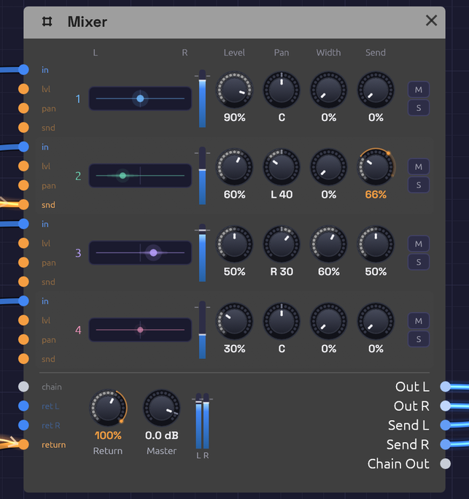Viewport: 469px width, 499px height.
Task: Click channel 1 'in' input port
Action: 23,70
